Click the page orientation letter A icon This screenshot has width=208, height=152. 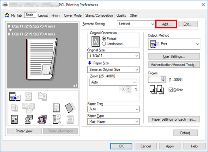(96, 41)
